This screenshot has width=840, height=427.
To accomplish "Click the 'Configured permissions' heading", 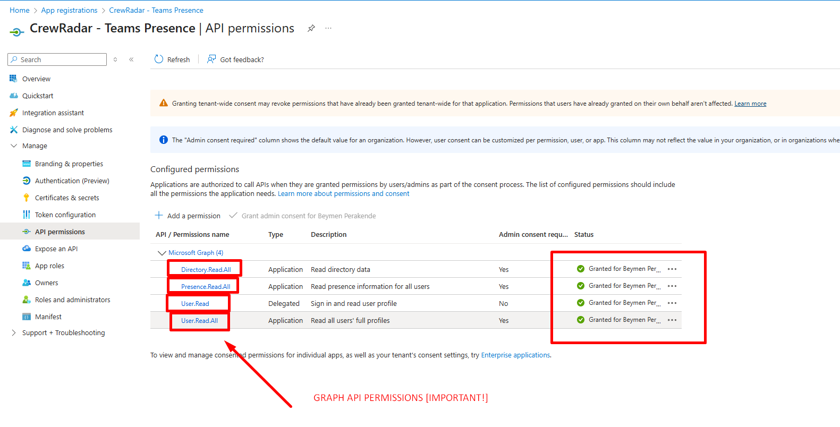I will [x=194, y=169].
